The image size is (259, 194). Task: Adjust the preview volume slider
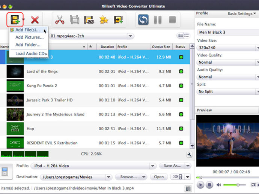(235, 185)
